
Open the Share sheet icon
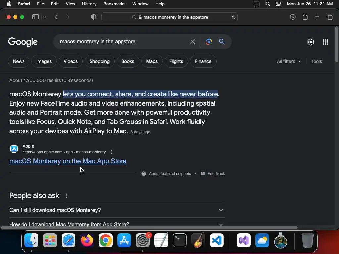[x=305, y=17]
